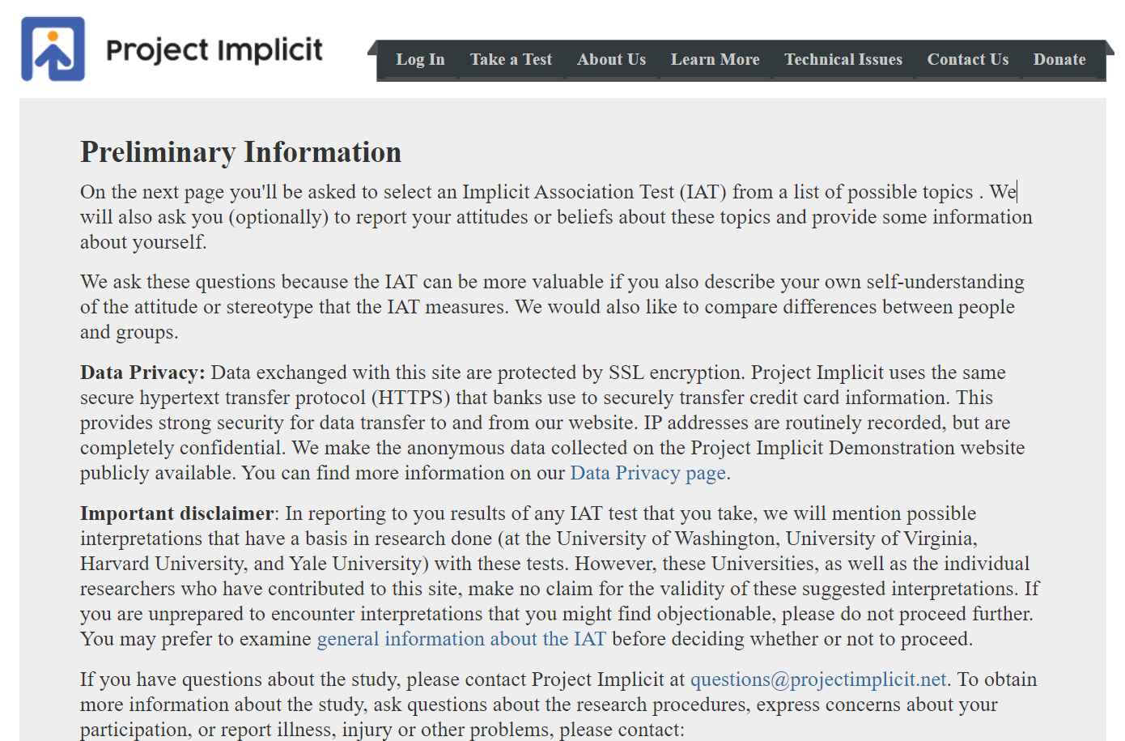Select Learn More in navigation bar

715,60
